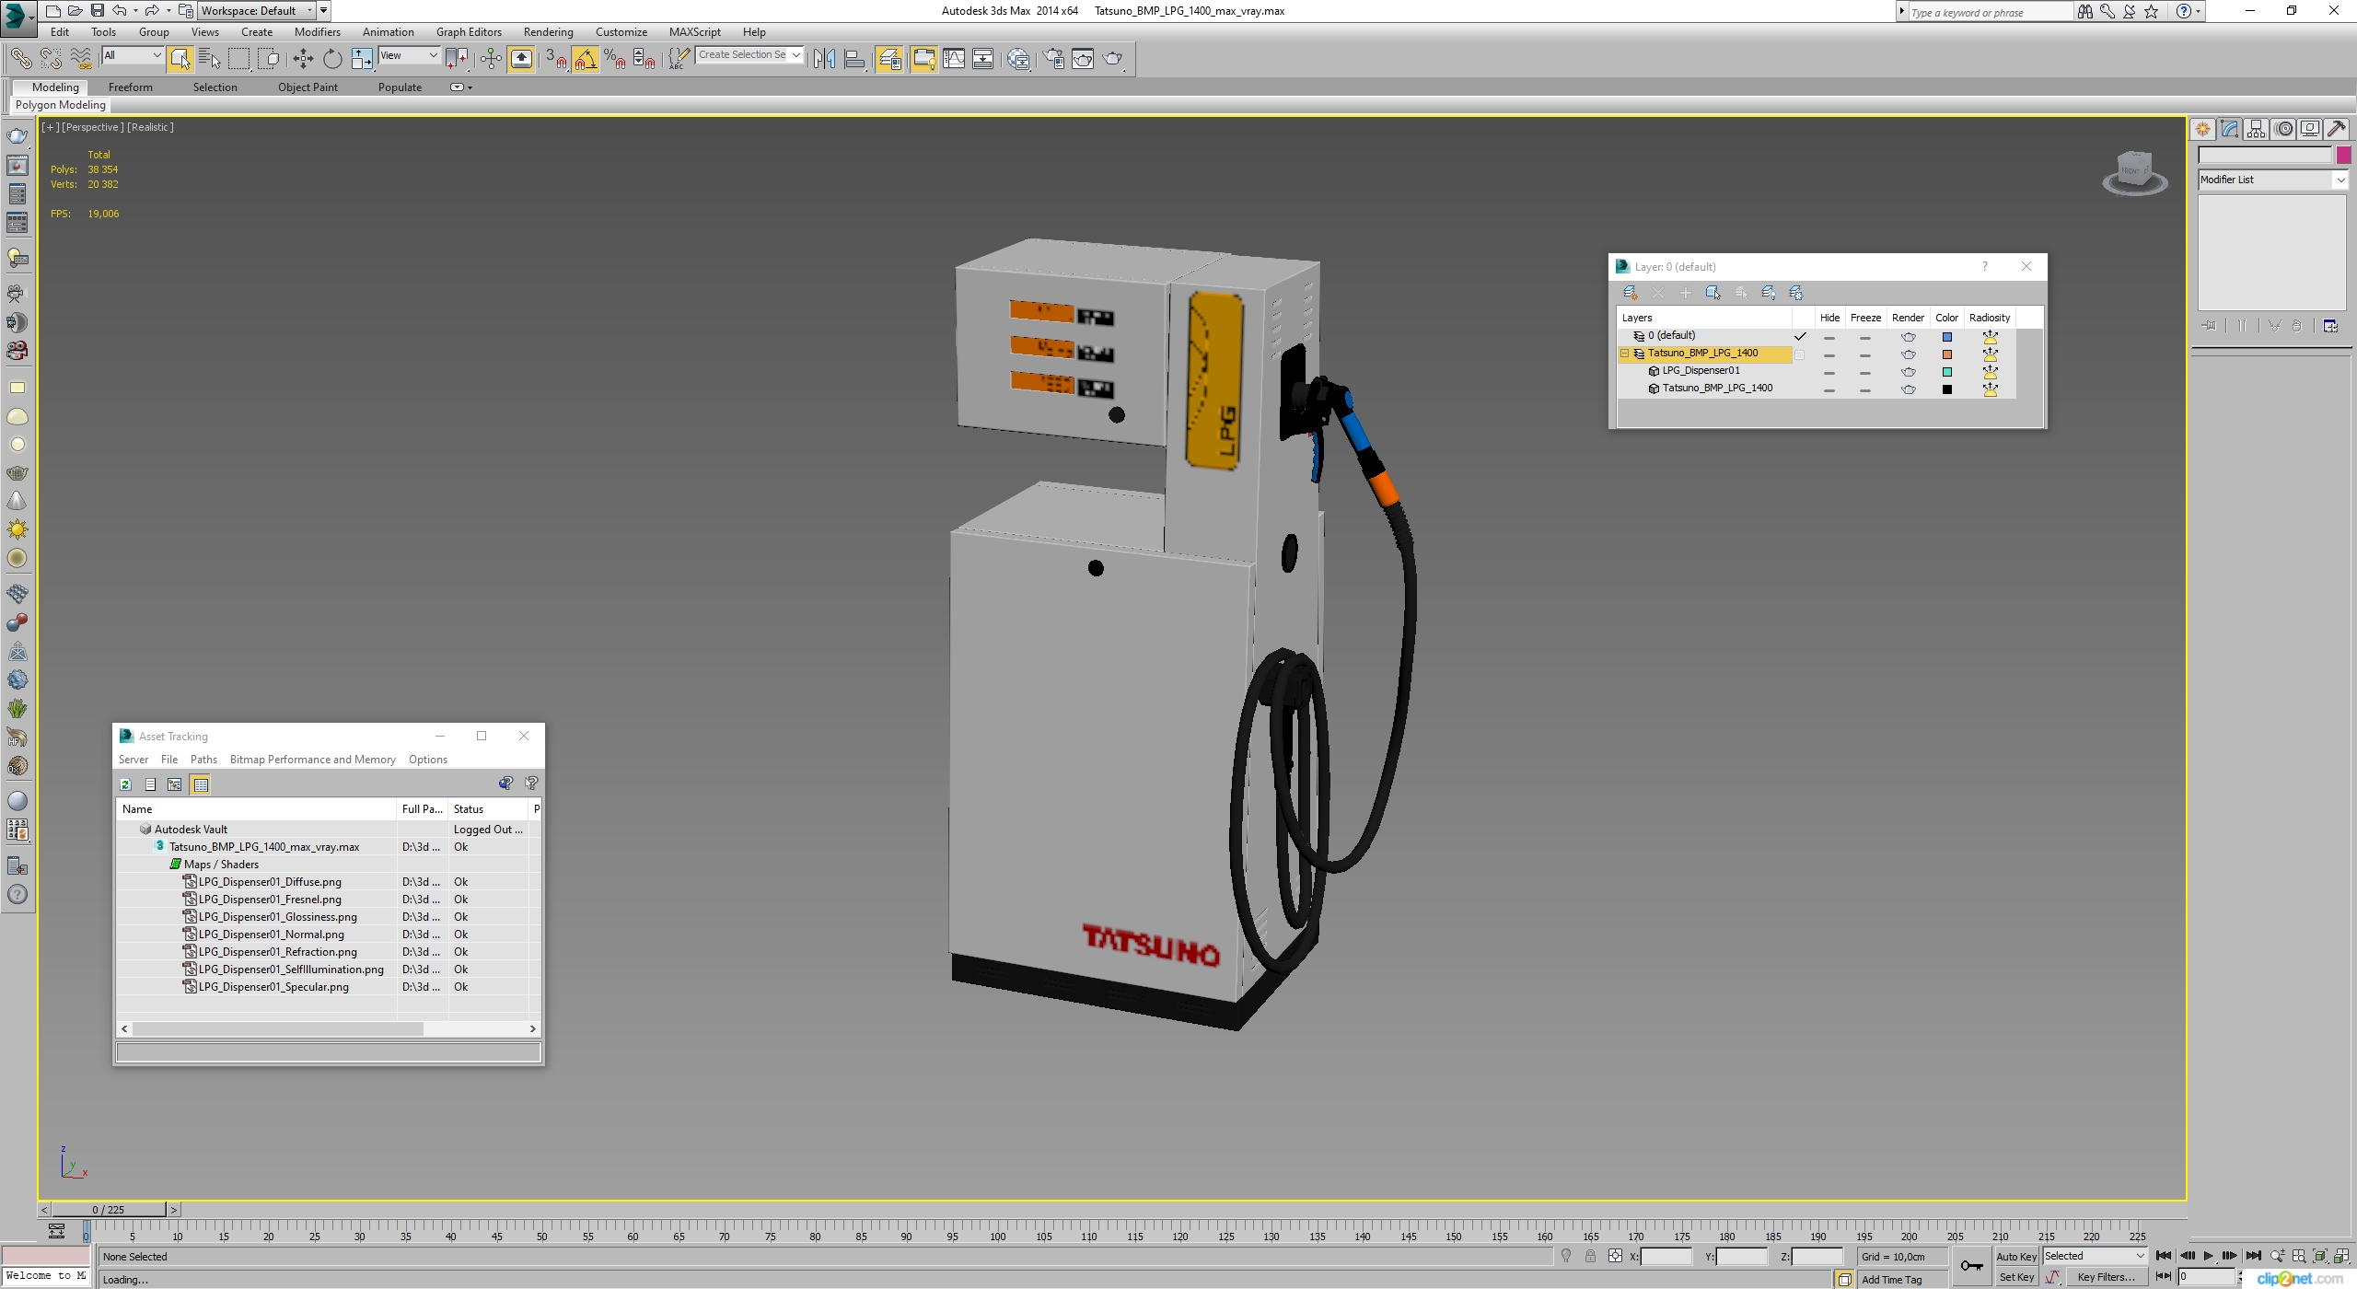Screen dimensions: 2357x1289
Task: Open the Curve Editor from toolbar
Action: coord(954,59)
